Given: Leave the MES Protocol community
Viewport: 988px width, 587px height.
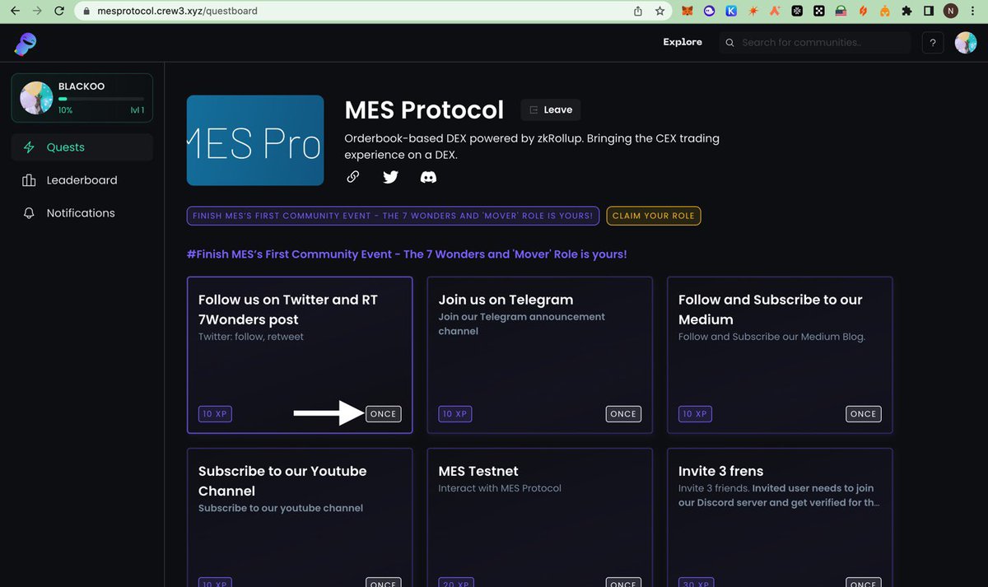Looking at the screenshot, I should click(x=551, y=109).
